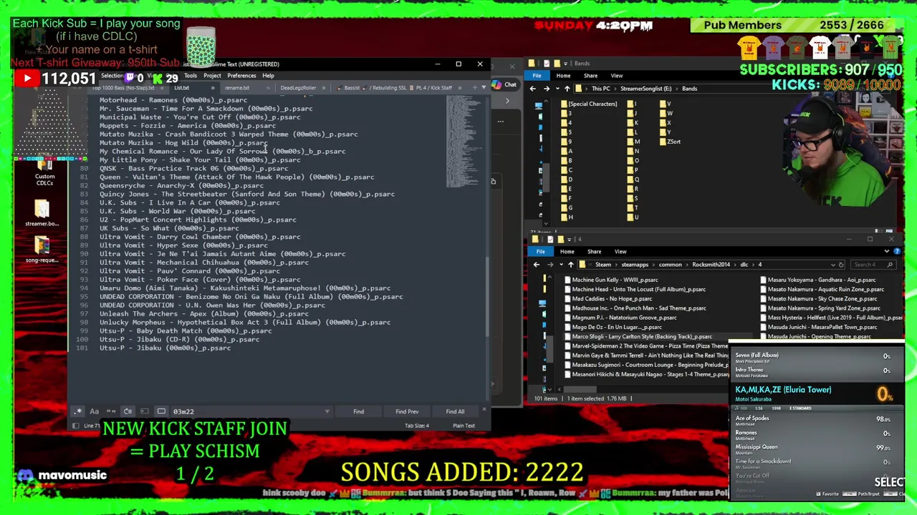The height and width of the screenshot is (515, 917).
Task: Open the Plain Text syntax selector
Action: 464,426
